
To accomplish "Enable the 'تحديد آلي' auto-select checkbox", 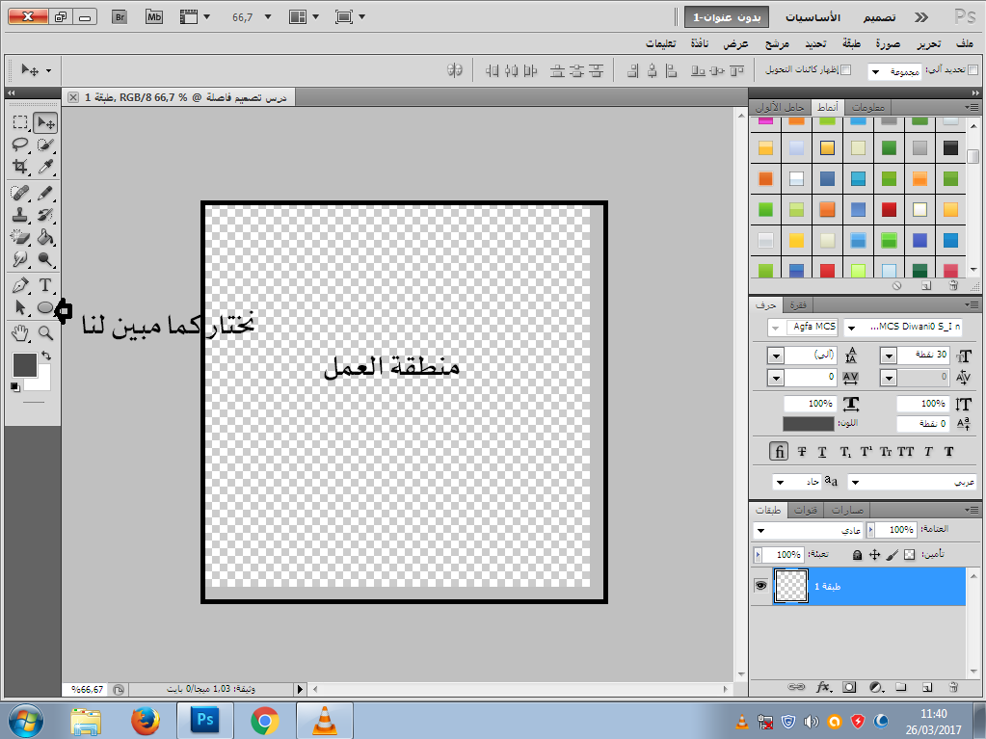I will point(973,70).
